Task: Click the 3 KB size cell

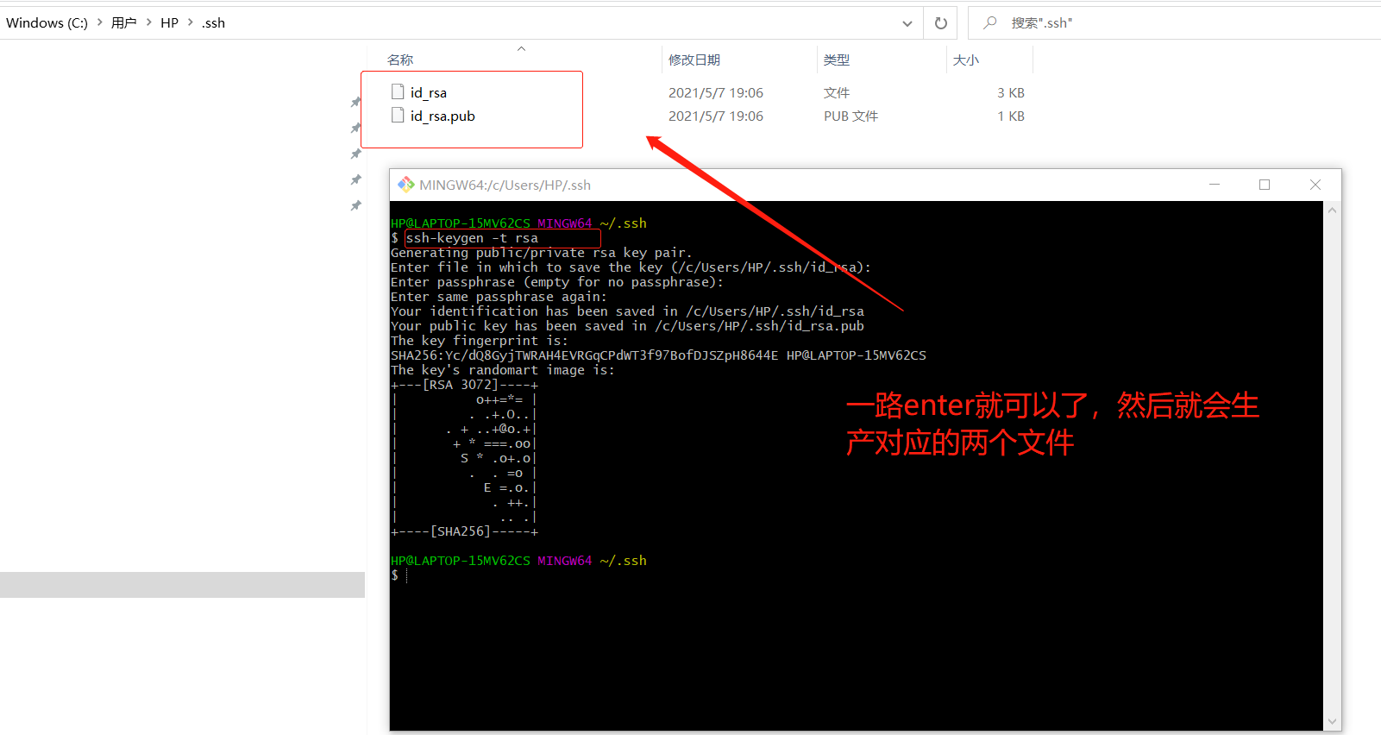Action: coord(1011,92)
